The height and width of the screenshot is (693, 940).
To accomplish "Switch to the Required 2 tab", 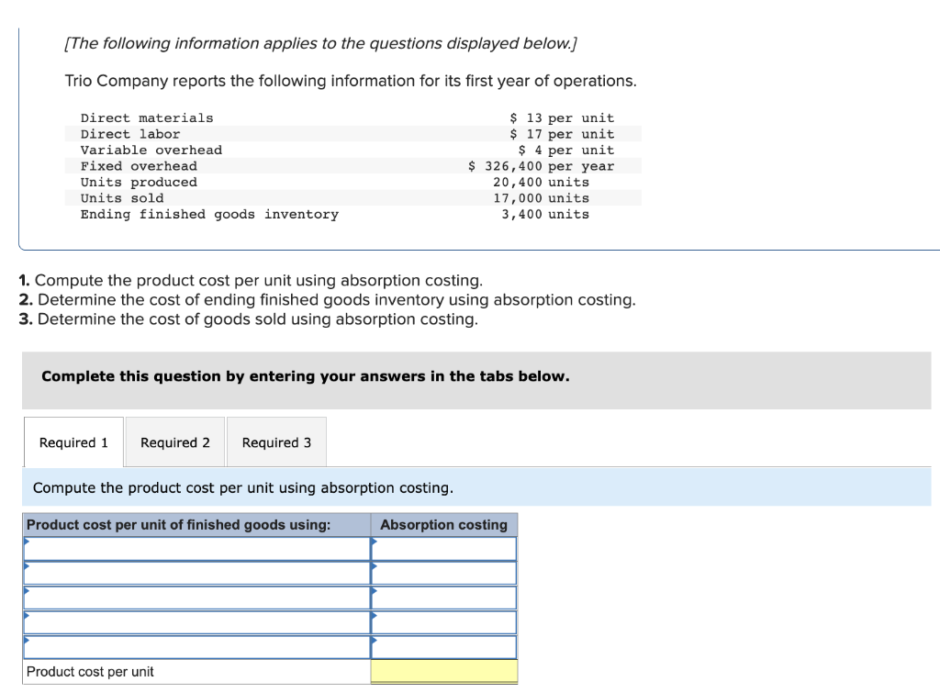I will 173,442.
